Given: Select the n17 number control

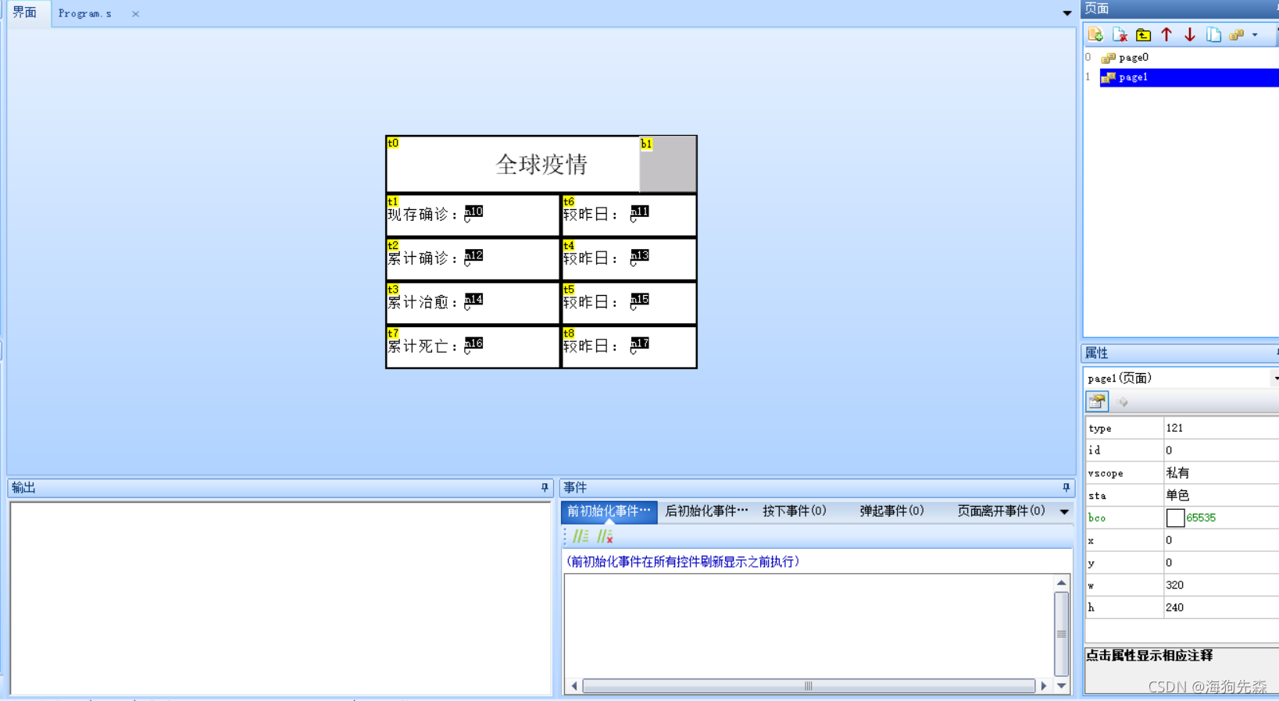Looking at the screenshot, I should 639,344.
